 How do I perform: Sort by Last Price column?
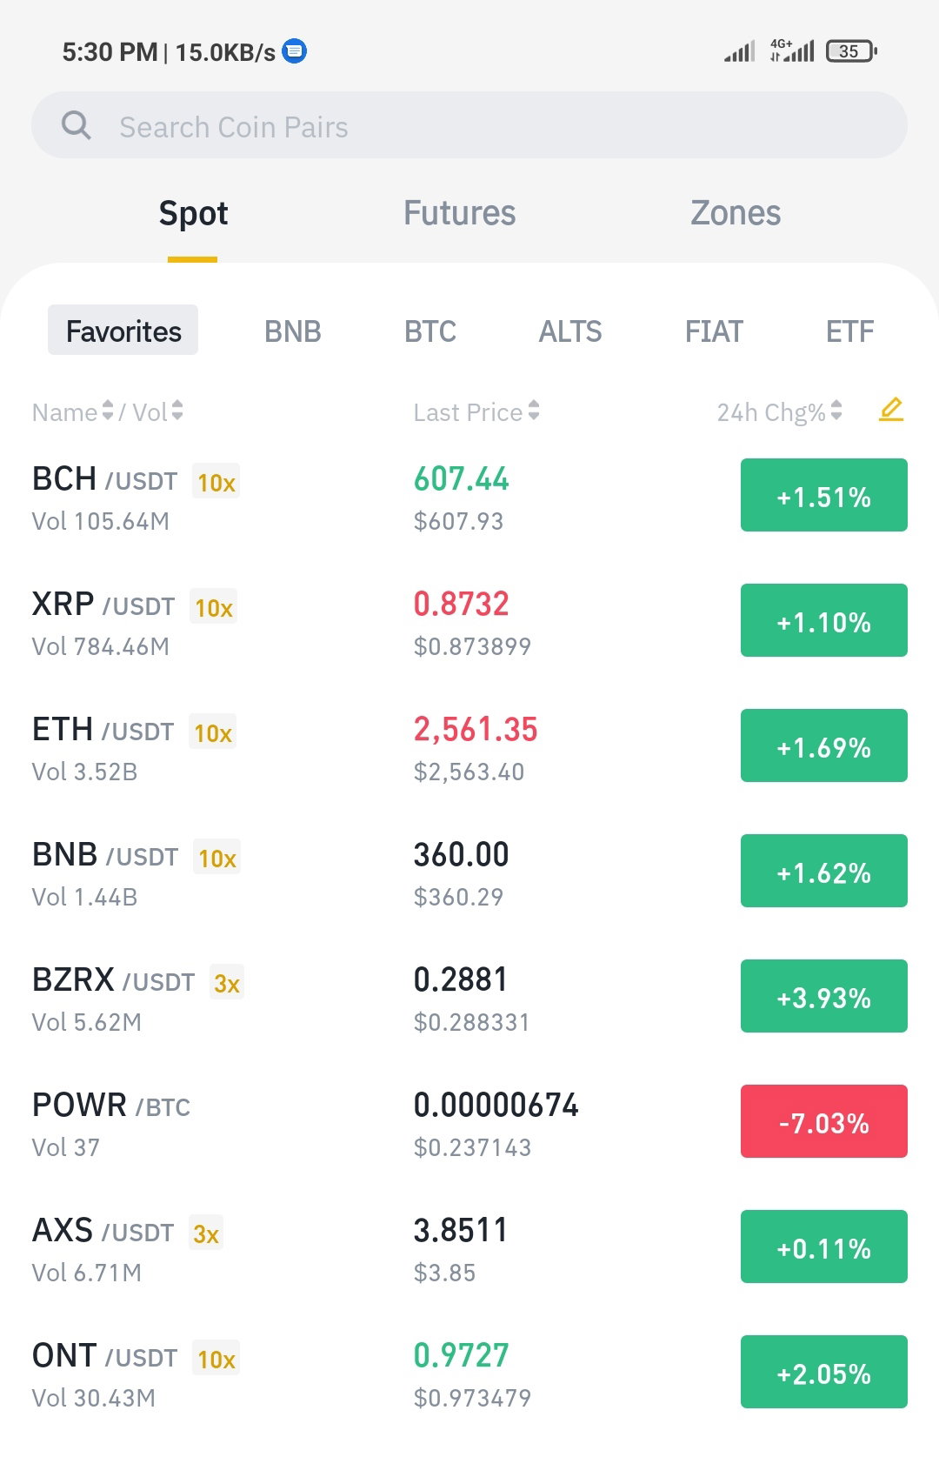tap(476, 411)
